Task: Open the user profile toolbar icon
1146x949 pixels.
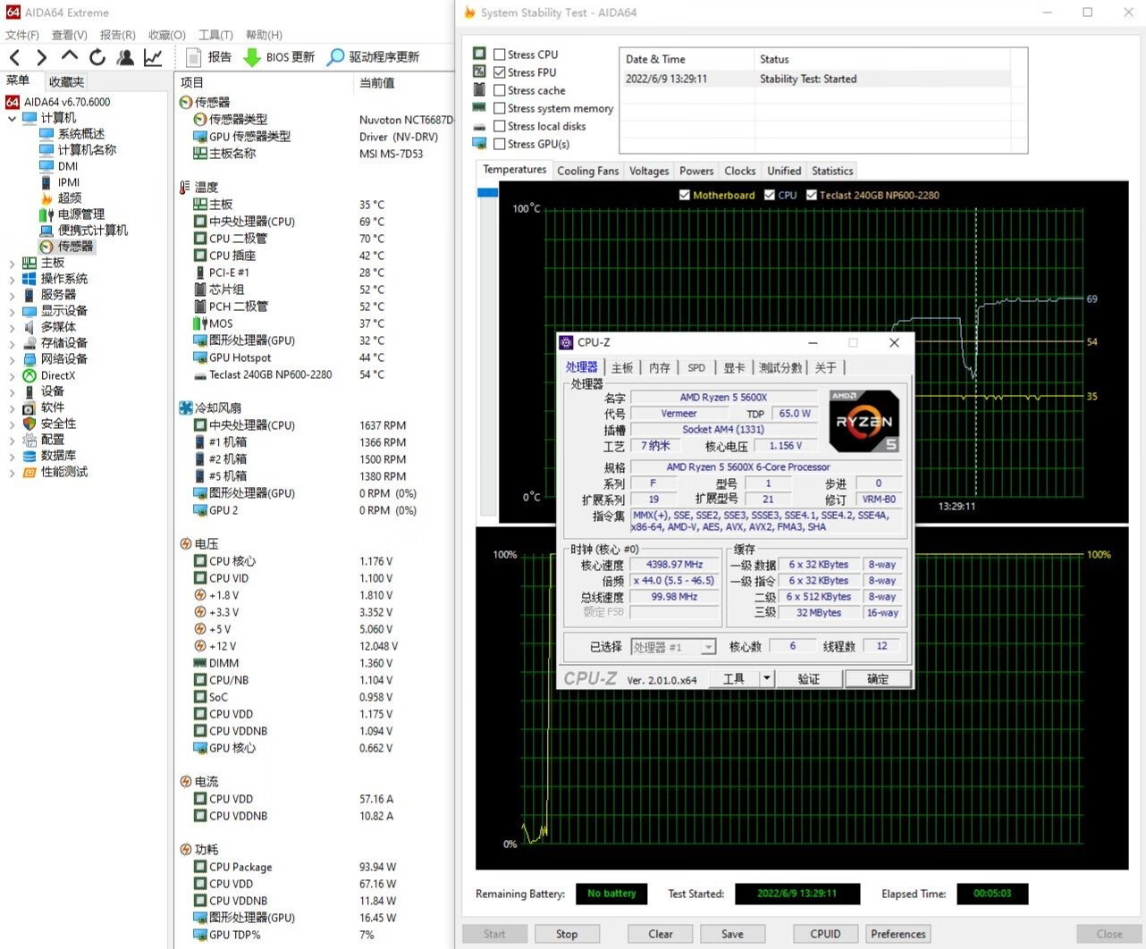Action: [x=125, y=57]
